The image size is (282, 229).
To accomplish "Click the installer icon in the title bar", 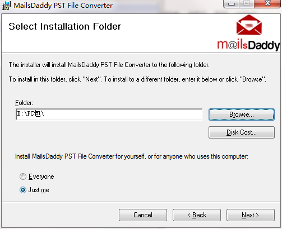I will click(6, 6).
